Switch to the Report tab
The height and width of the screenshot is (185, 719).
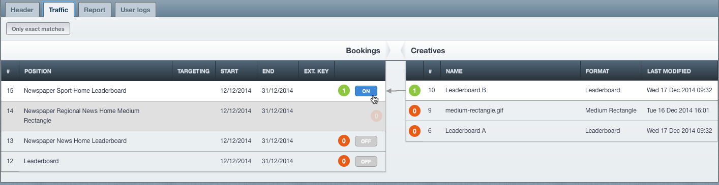point(95,10)
